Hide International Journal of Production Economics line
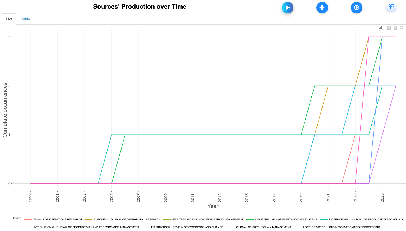Viewport: 406px width, 231px height. (x=366, y=219)
